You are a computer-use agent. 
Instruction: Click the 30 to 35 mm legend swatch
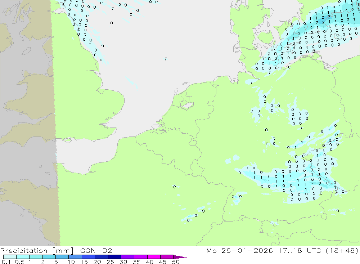point(128,257)
